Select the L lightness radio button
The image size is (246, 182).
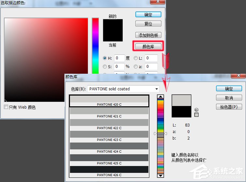[x=136, y=58]
